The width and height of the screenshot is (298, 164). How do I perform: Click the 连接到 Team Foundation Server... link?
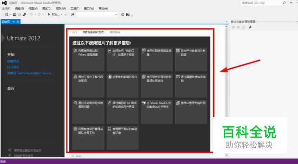click(x=30, y=73)
